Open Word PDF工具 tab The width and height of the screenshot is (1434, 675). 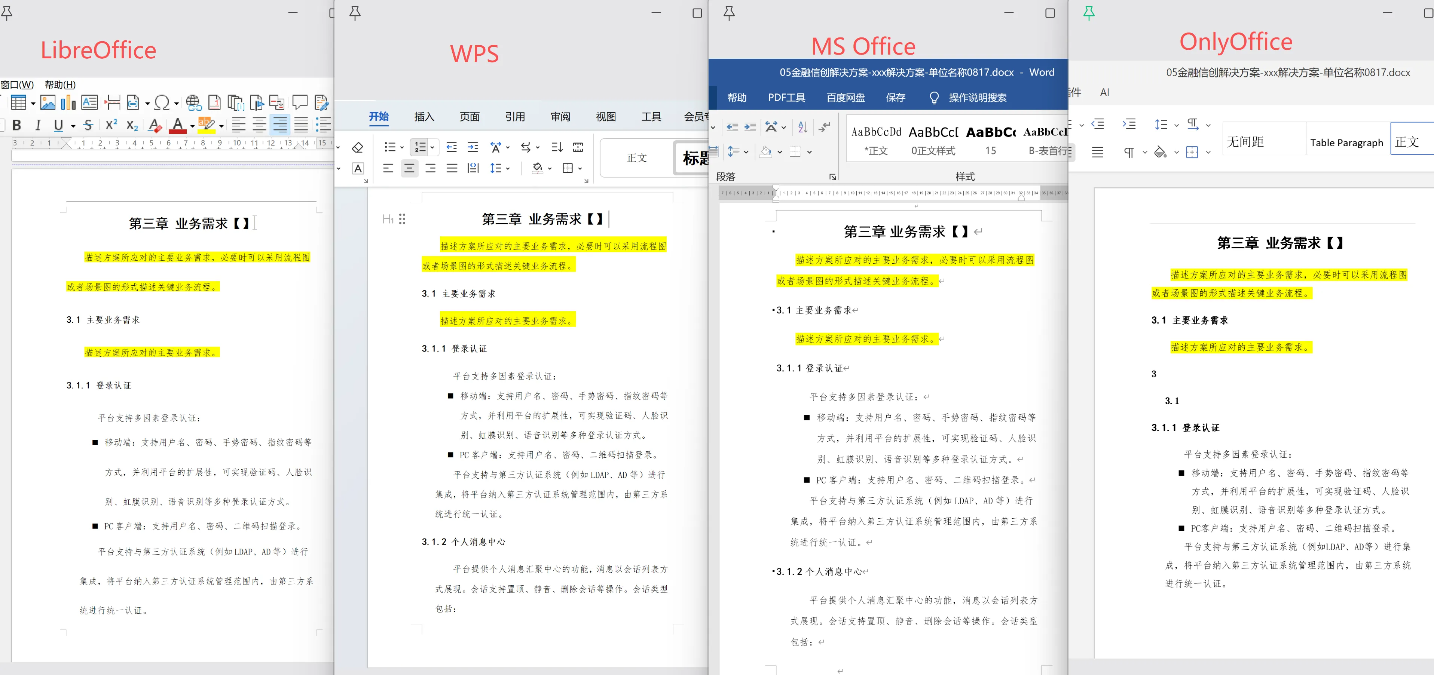pyautogui.click(x=786, y=97)
